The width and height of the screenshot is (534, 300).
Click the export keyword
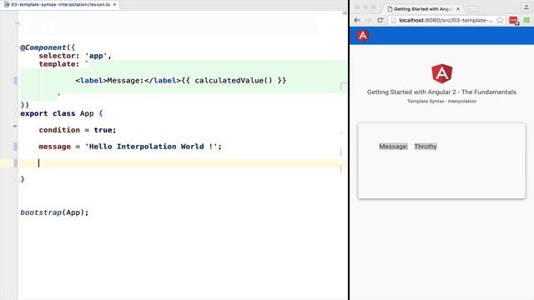pos(34,113)
